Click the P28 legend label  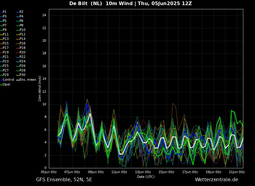(x=22, y=70)
